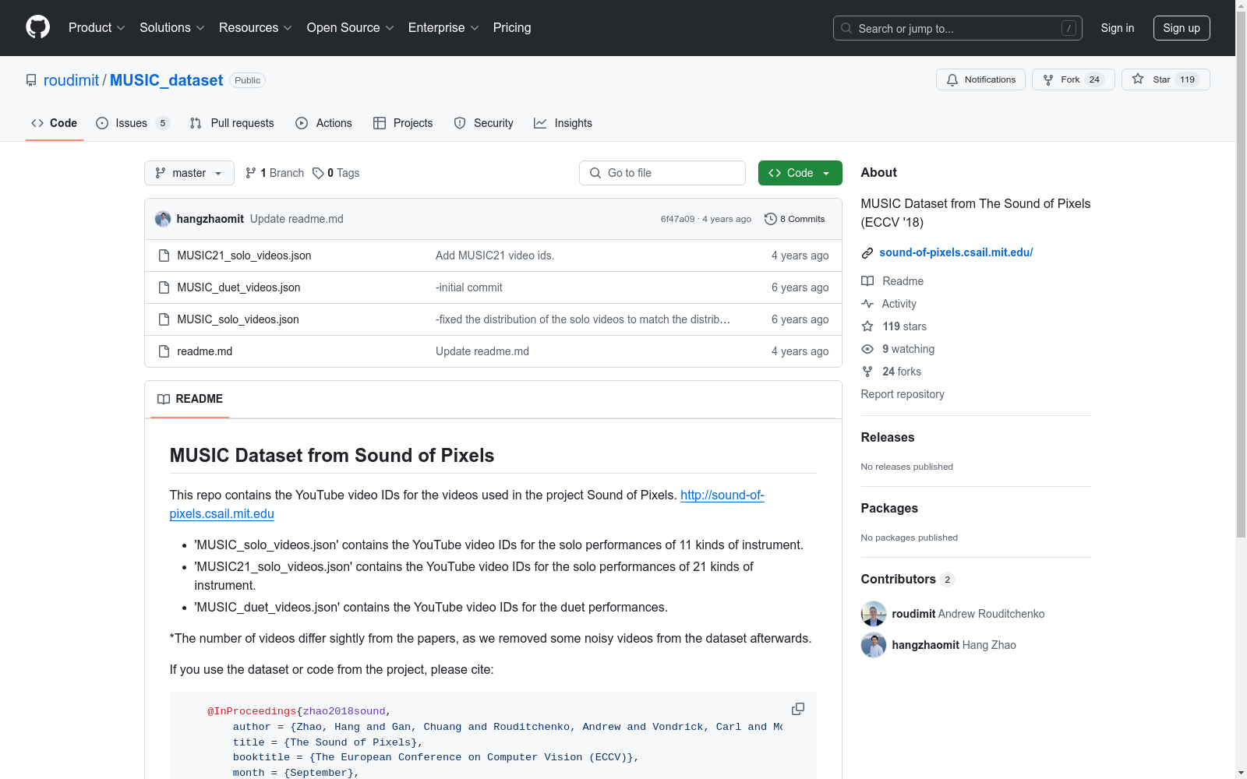The height and width of the screenshot is (779, 1247).
Task: Click the magnifier icon in Go to file
Action: point(595,173)
